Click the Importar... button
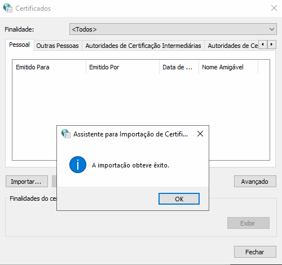The width and height of the screenshot is (282, 265). (x=27, y=182)
